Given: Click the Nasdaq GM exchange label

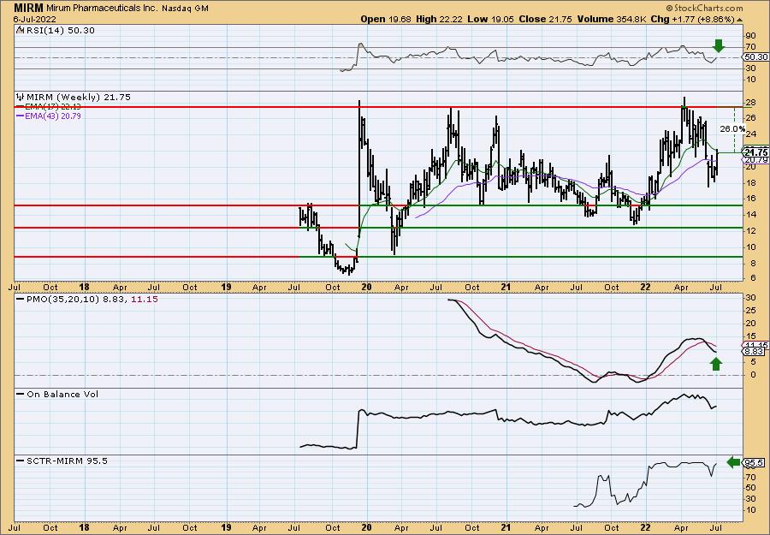Looking at the screenshot, I should (185, 9).
